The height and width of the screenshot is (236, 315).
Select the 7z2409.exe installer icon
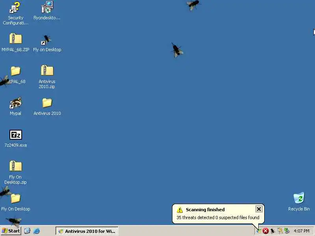click(x=16, y=135)
